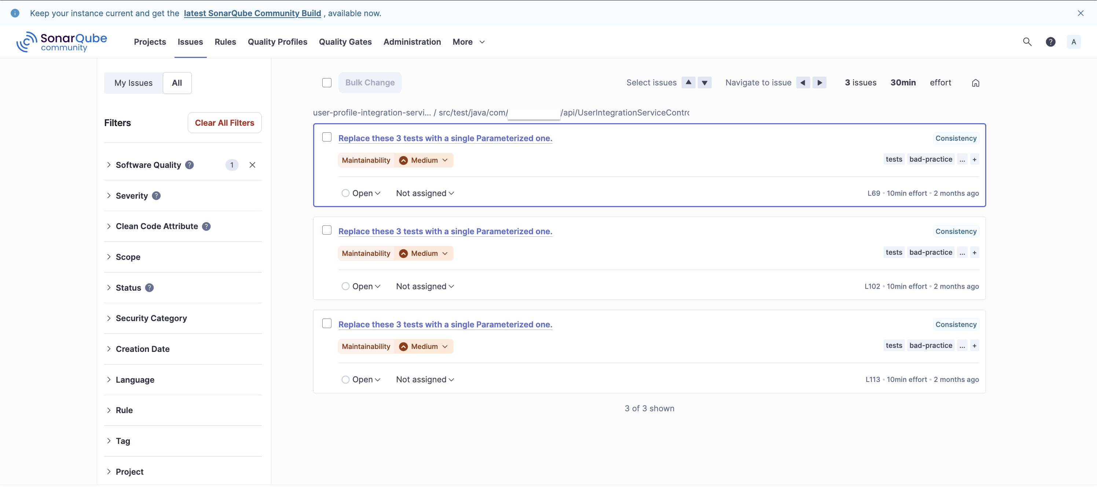
Task: Dismiss the Community Build notification banner
Action: [1081, 13]
